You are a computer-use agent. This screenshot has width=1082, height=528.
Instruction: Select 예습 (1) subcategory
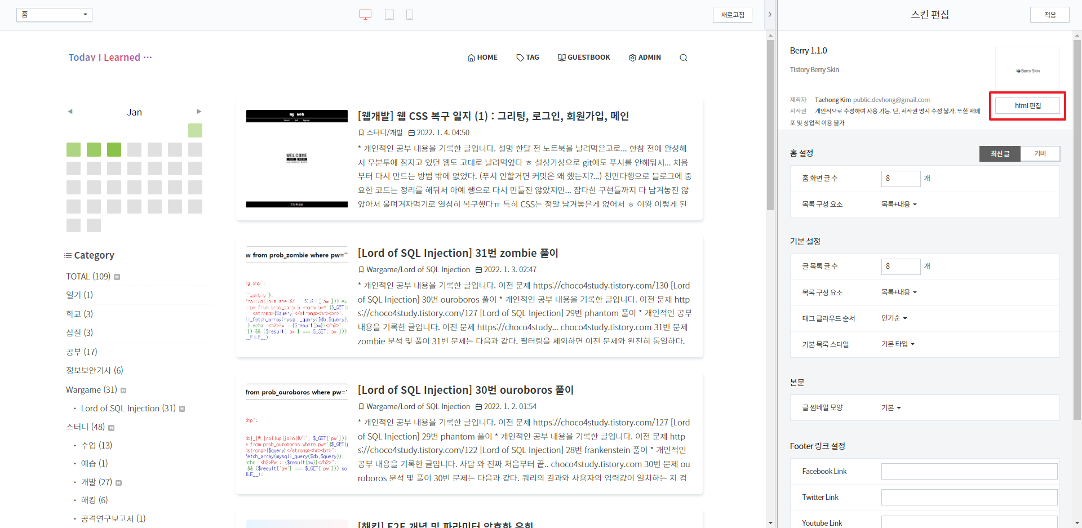tap(94, 463)
